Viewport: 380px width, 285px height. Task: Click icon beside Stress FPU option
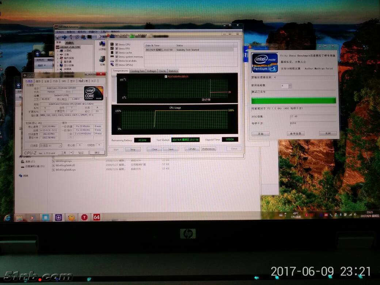[112, 49]
